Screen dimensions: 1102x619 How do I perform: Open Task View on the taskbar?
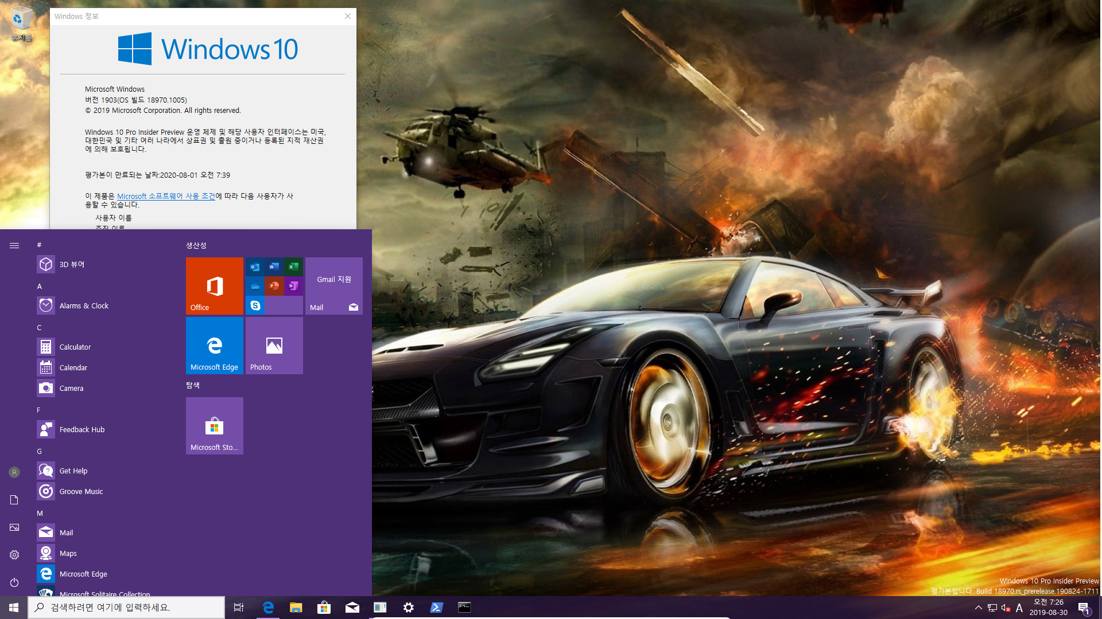tap(239, 608)
